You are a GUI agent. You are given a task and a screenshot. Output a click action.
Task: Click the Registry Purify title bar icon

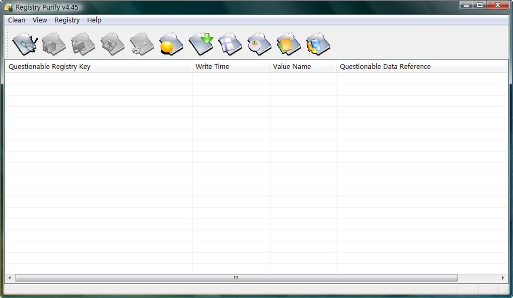coord(7,5)
